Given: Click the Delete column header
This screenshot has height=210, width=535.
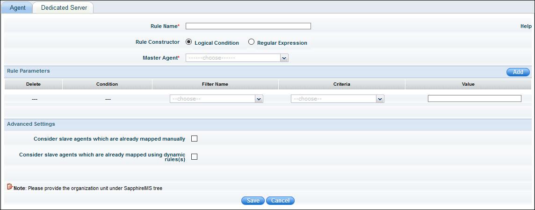Looking at the screenshot, I should (x=33, y=84).
